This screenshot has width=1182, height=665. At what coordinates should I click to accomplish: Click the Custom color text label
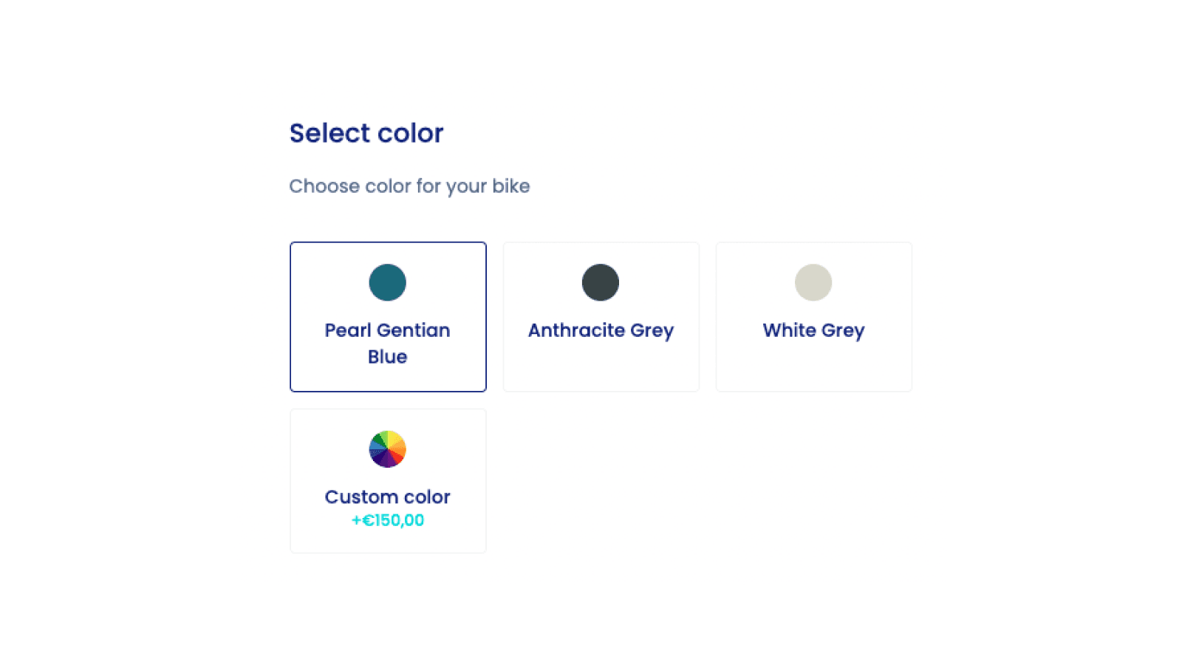click(388, 497)
